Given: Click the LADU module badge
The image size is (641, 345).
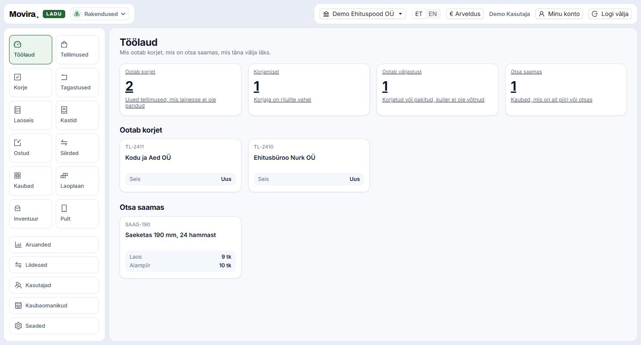Looking at the screenshot, I should pyautogui.click(x=54, y=14).
